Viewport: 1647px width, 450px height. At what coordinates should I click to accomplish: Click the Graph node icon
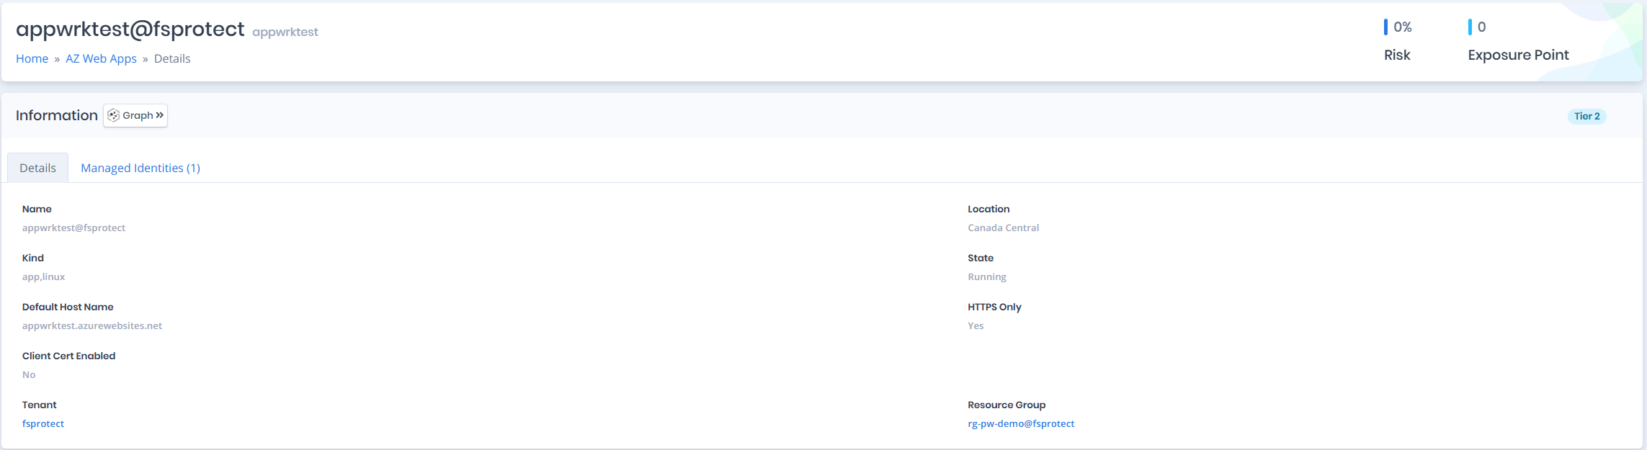tap(114, 115)
